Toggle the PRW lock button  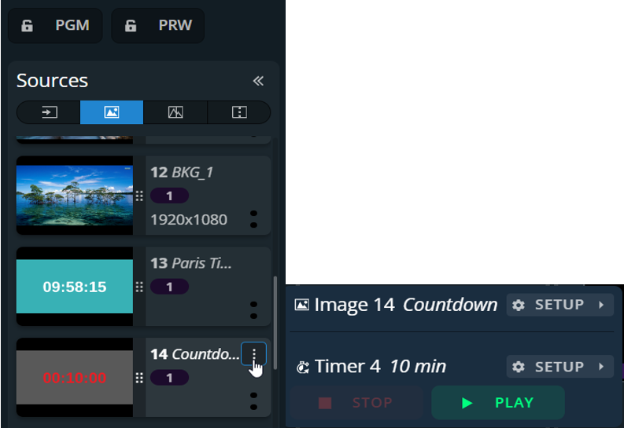click(x=158, y=25)
